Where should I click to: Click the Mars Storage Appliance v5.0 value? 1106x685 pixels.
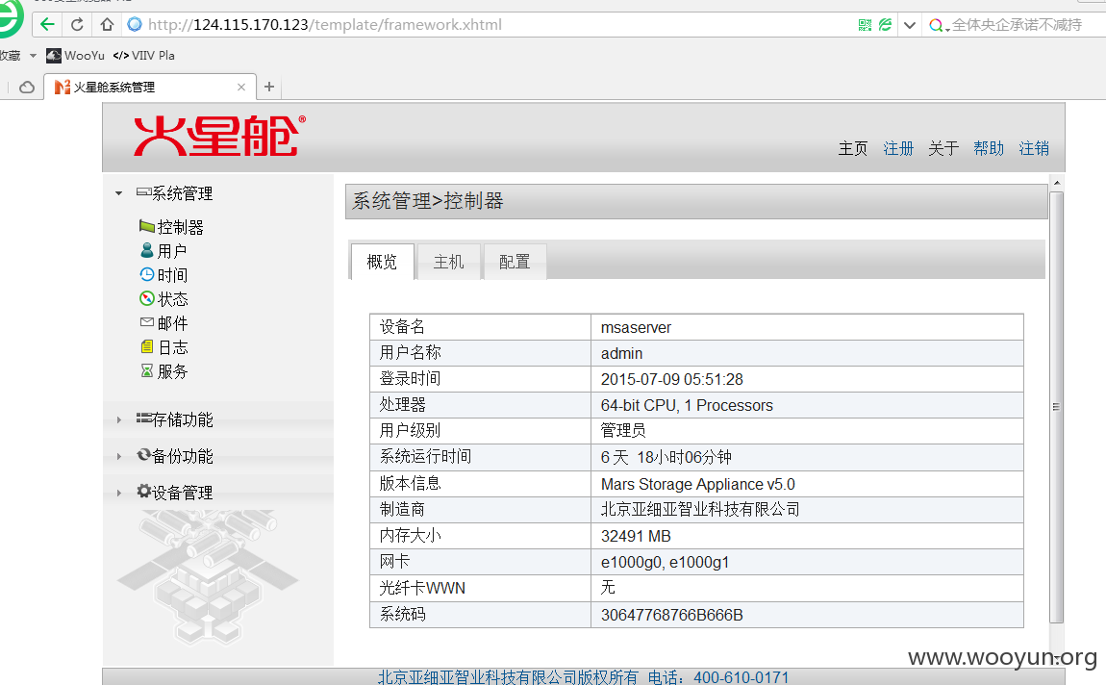point(697,485)
